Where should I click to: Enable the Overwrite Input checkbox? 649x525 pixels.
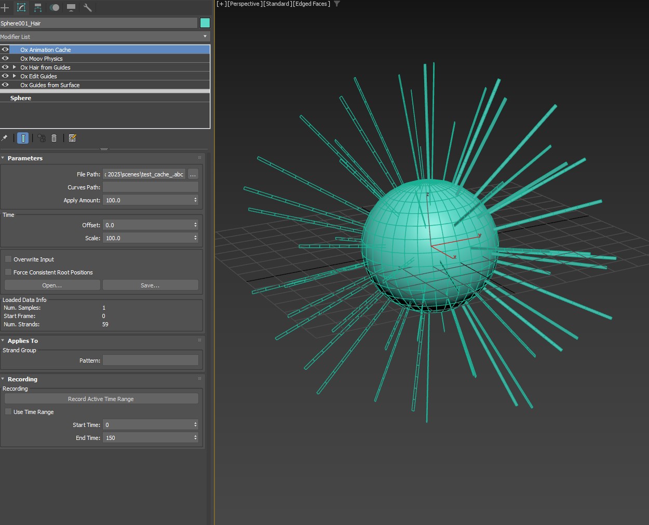coord(8,259)
